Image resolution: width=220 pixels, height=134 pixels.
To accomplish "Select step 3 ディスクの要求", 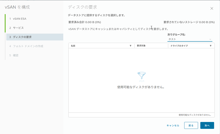I will click(22, 37).
